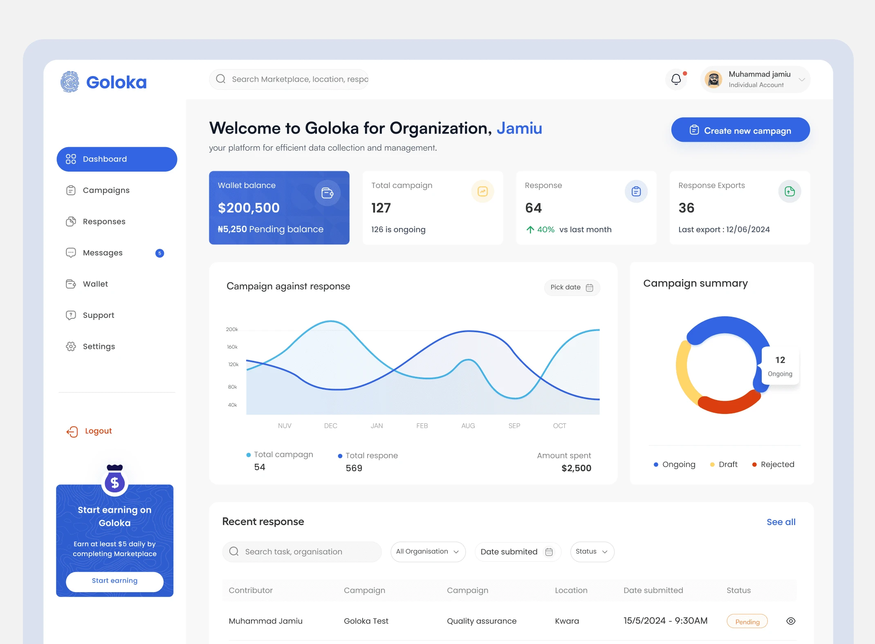The image size is (875, 644).
Task: Click the Total campaign chart icon
Action: [482, 192]
